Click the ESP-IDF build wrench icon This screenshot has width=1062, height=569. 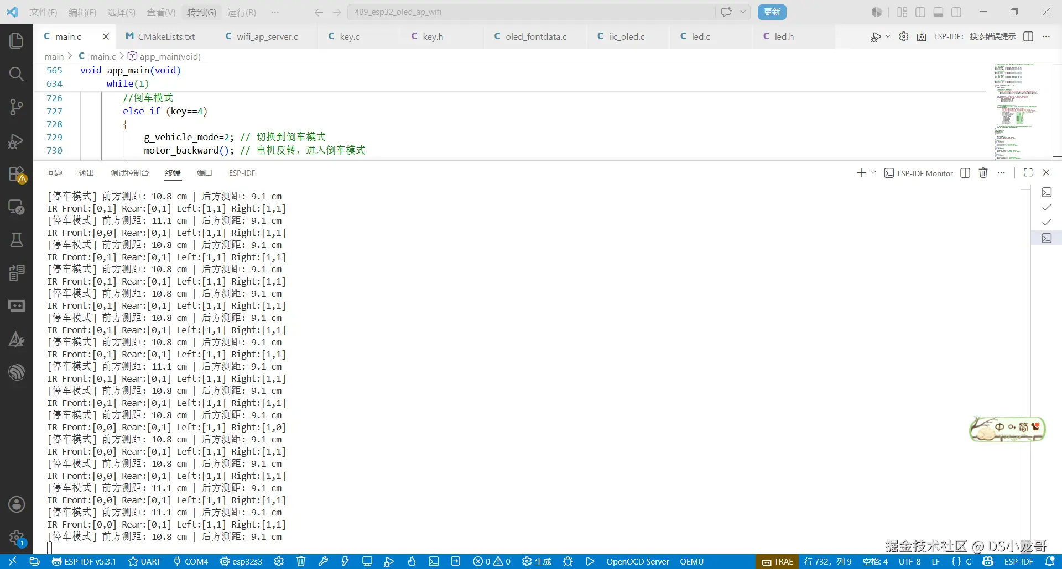coord(323,561)
